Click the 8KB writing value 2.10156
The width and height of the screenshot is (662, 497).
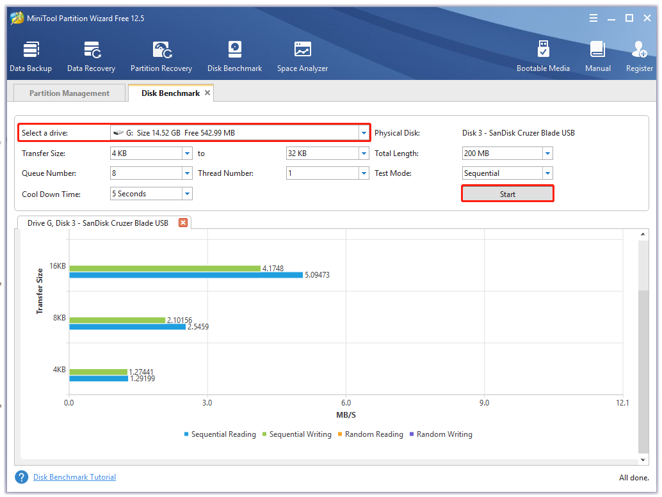[x=179, y=320]
